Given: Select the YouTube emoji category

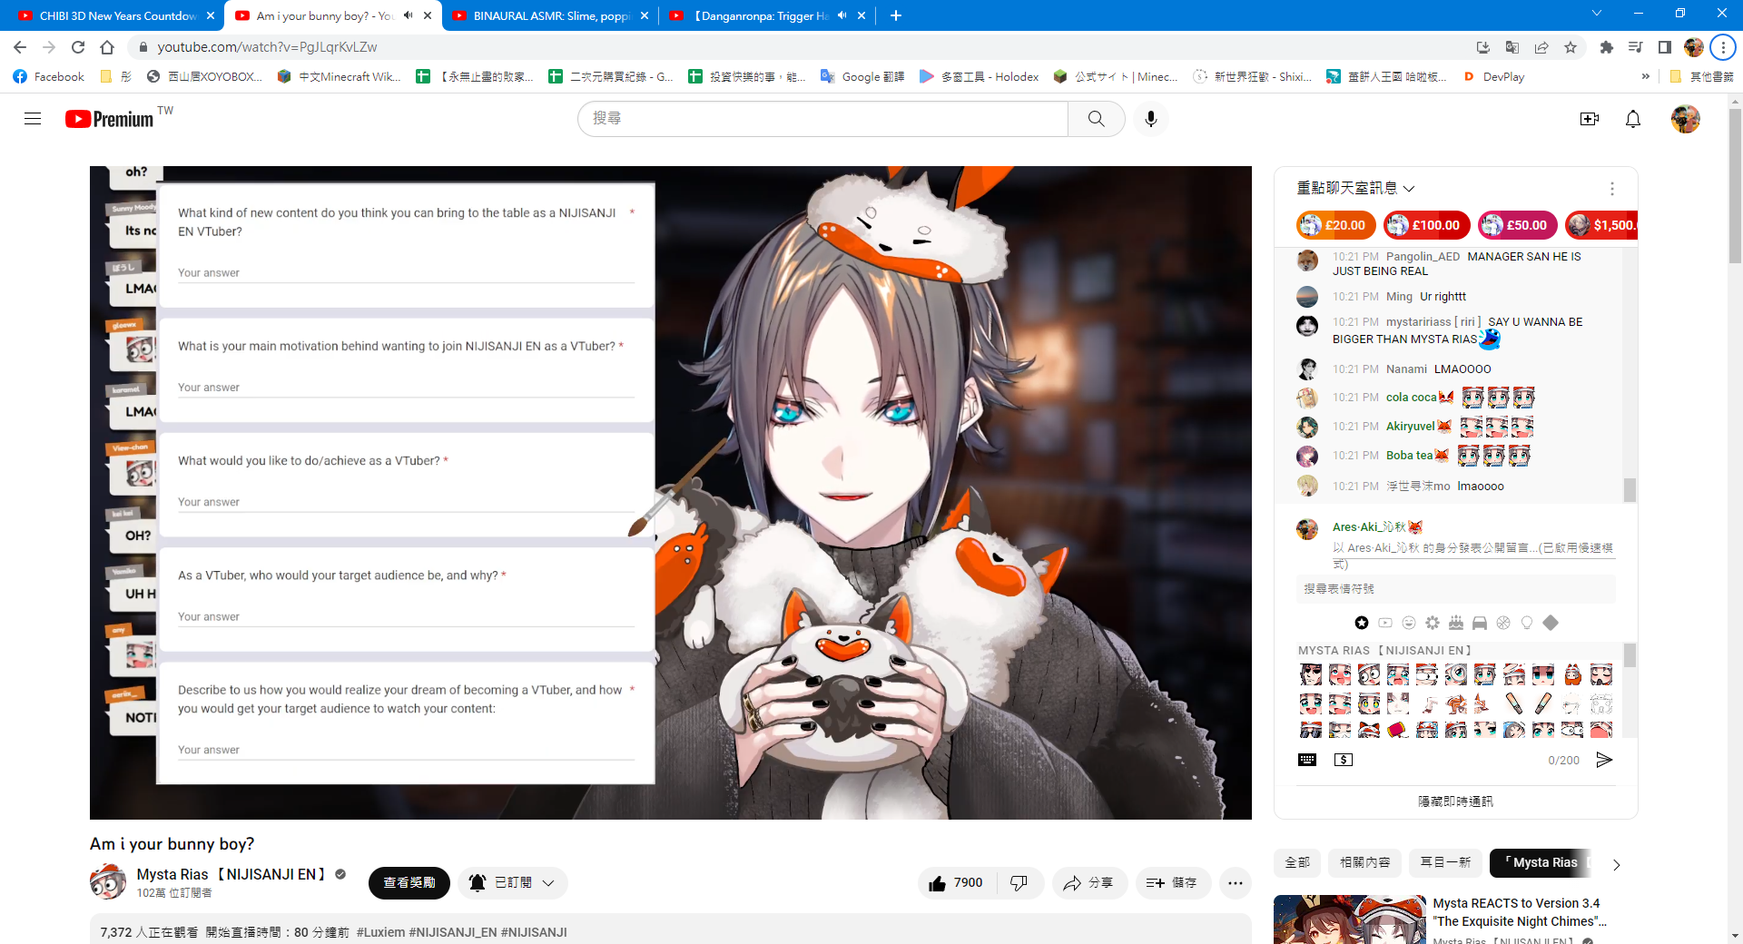Looking at the screenshot, I should click(1385, 623).
